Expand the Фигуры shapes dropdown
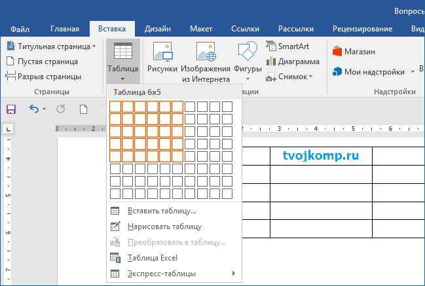This screenshot has height=286, width=425. click(248, 79)
